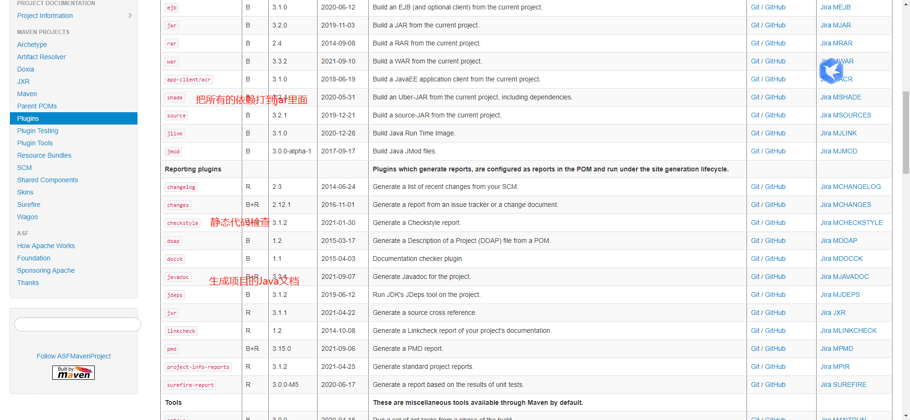Select the highlighted Plugins menu item
Screen dimensions: 910x420
[73, 118]
